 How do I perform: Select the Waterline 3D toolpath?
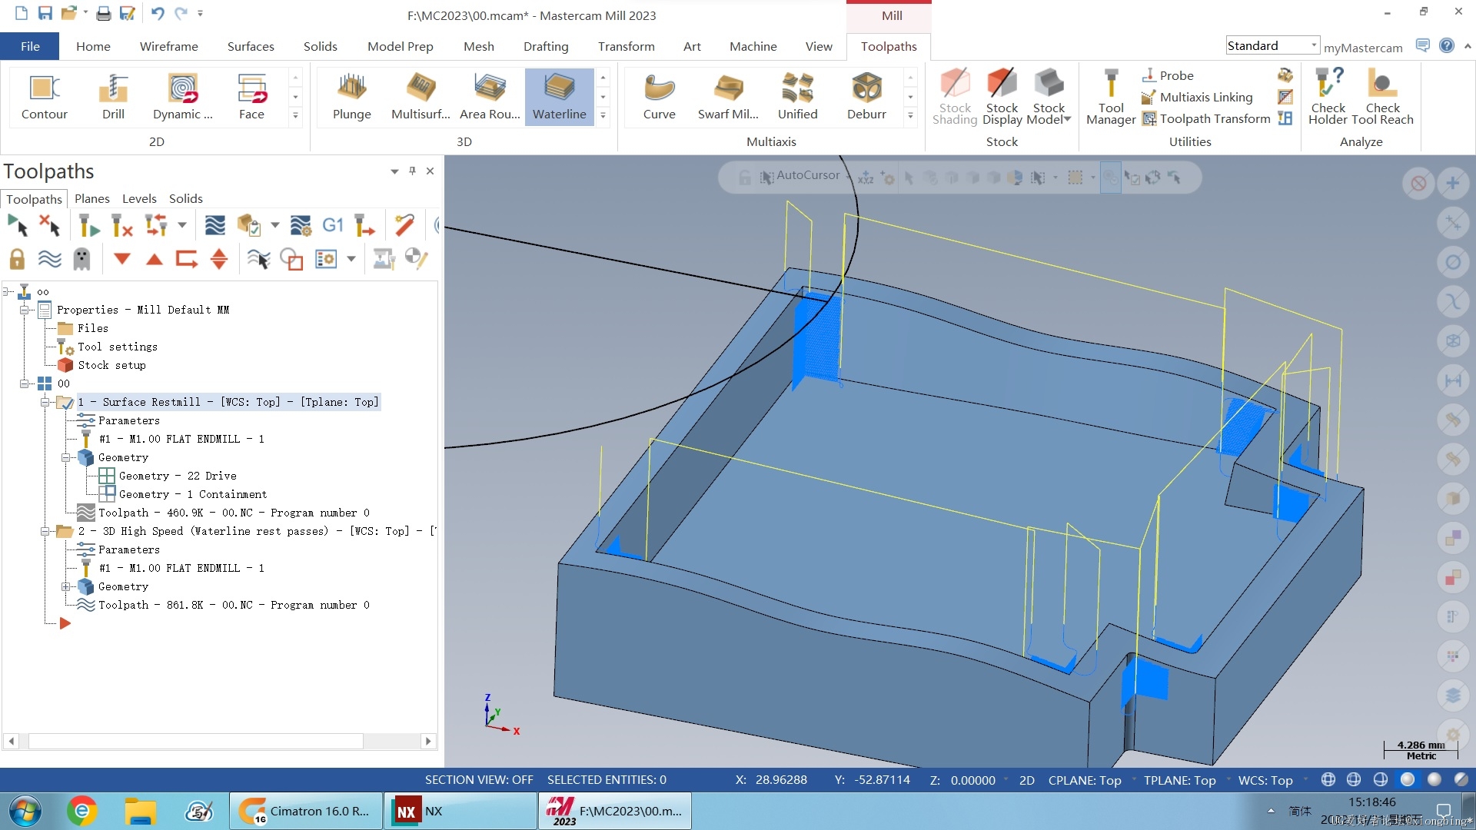click(x=560, y=97)
